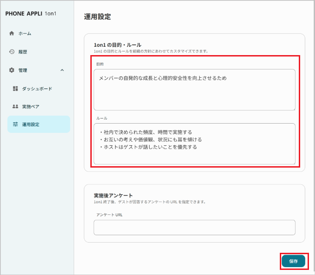The image size is (315, 275).
Task: Click the アンケート URL input field
Action: coord(195,227)
